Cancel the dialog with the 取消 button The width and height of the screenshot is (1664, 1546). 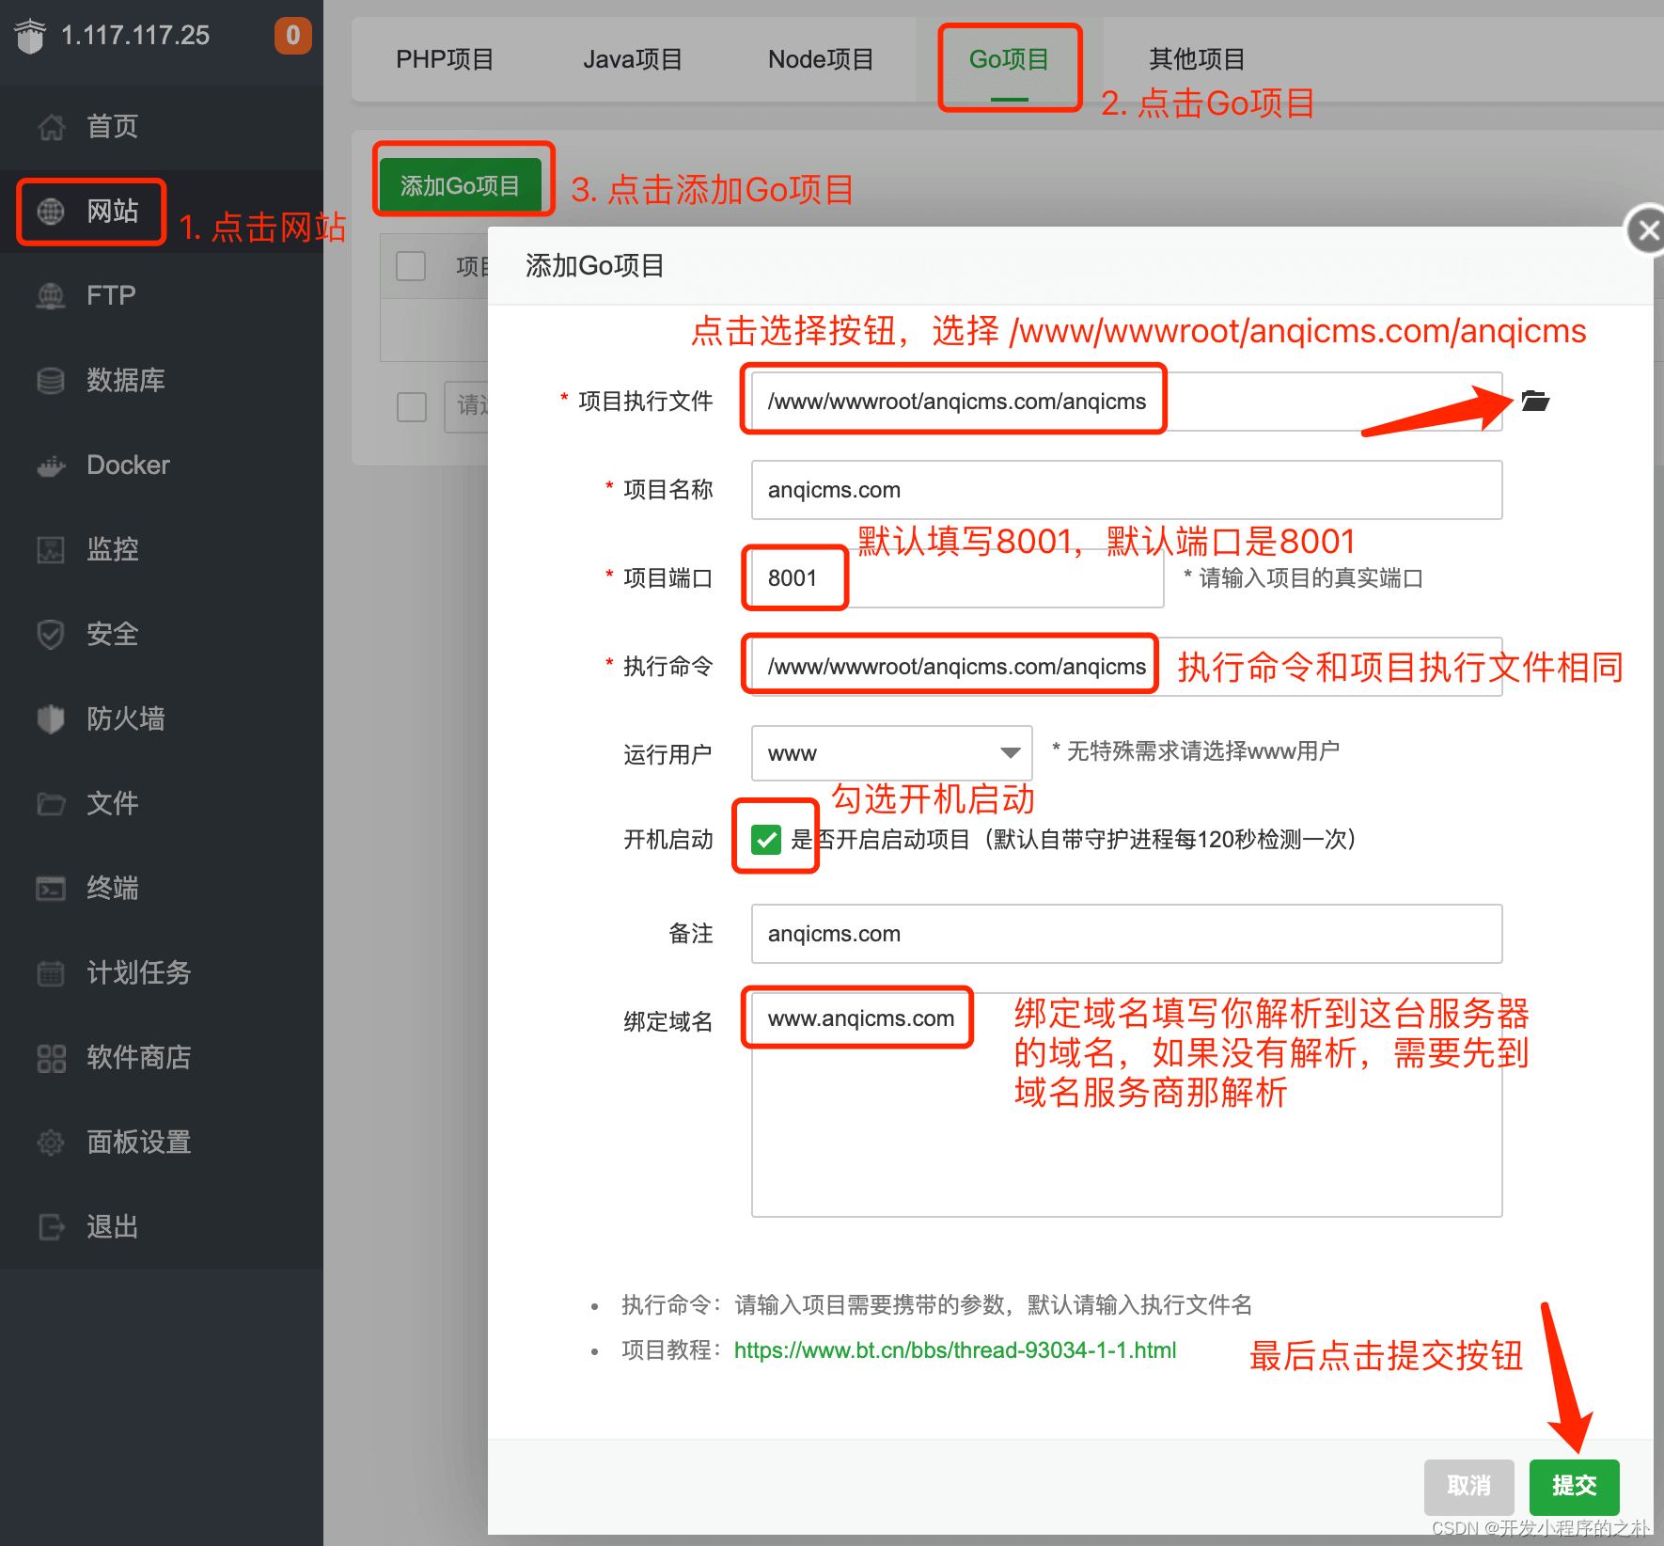[1468, 1487]
